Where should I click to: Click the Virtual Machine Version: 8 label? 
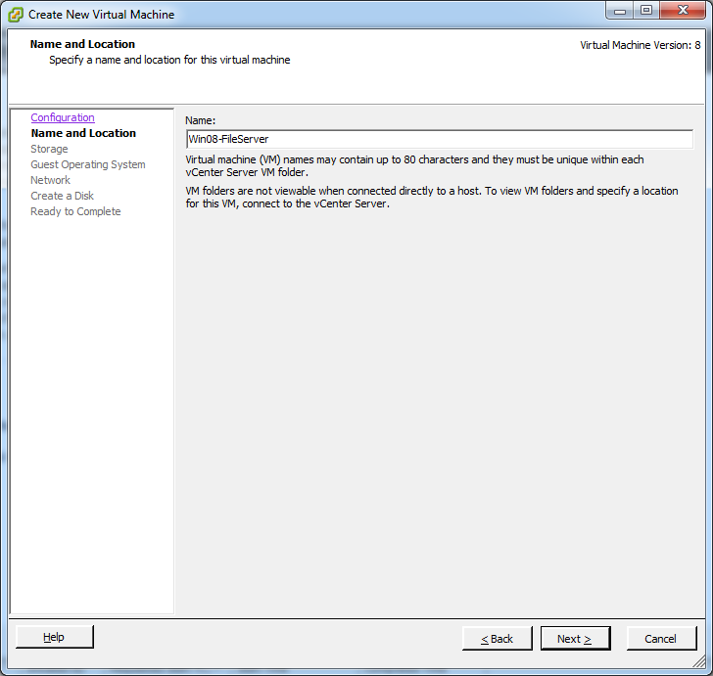[640, 45]
